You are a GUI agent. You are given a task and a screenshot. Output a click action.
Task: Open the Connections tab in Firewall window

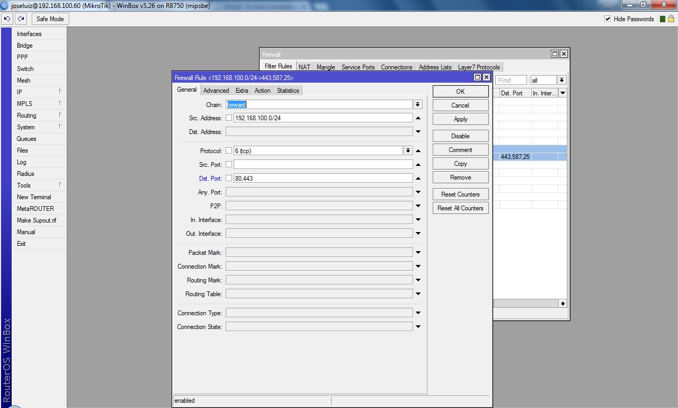(397, 67)
